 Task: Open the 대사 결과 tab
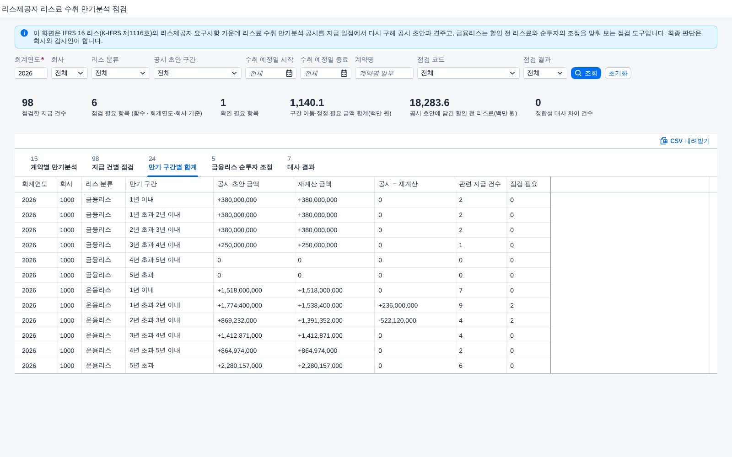[x=301, y=163]
